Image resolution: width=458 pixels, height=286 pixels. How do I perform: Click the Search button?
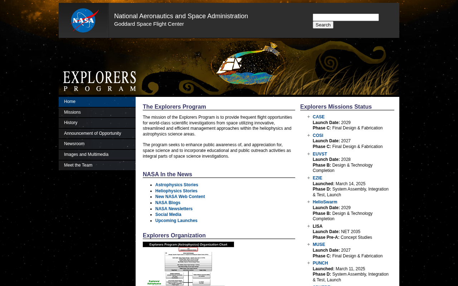(323, 25)
